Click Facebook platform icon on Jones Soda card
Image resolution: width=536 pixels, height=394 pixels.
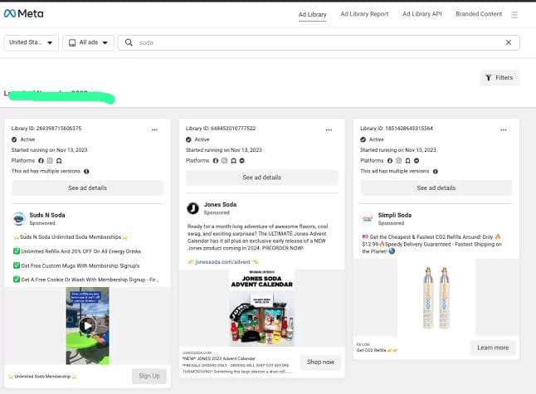tap(216, 161)
